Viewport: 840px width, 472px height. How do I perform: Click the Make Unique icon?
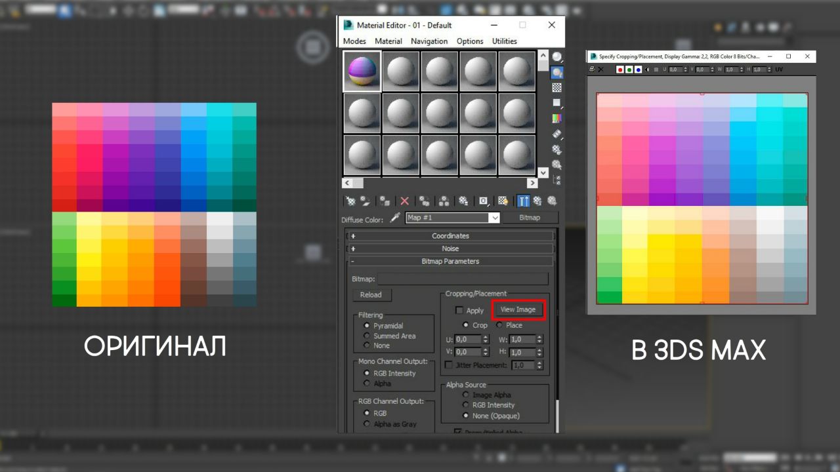coord(444,201)
